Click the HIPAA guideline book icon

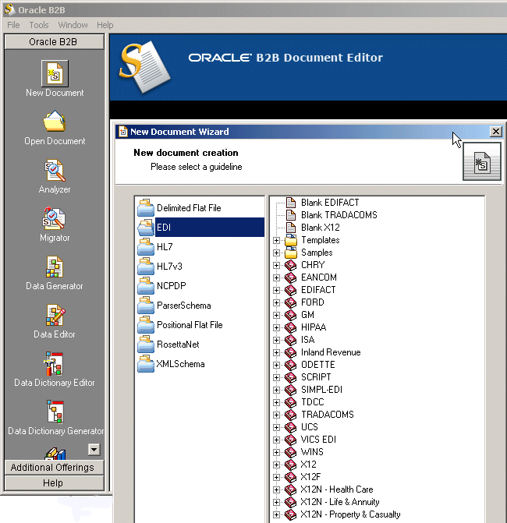pyautogui.click(x=290, y=327)
